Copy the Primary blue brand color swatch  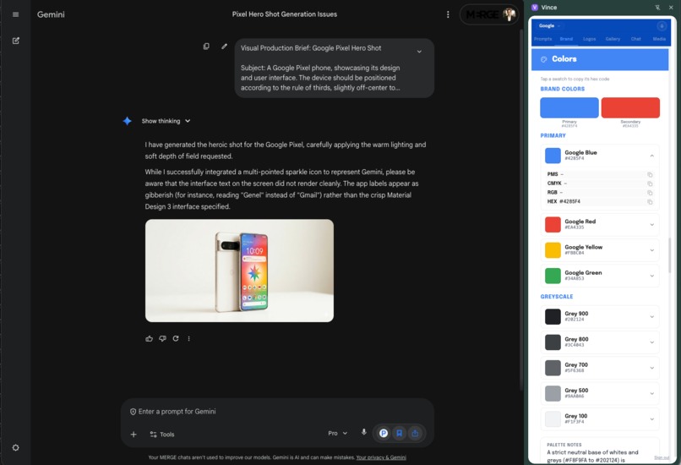click(569, 107)
